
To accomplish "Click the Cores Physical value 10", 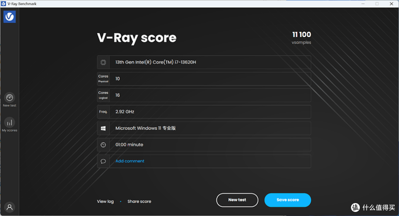I will [117, 79].
